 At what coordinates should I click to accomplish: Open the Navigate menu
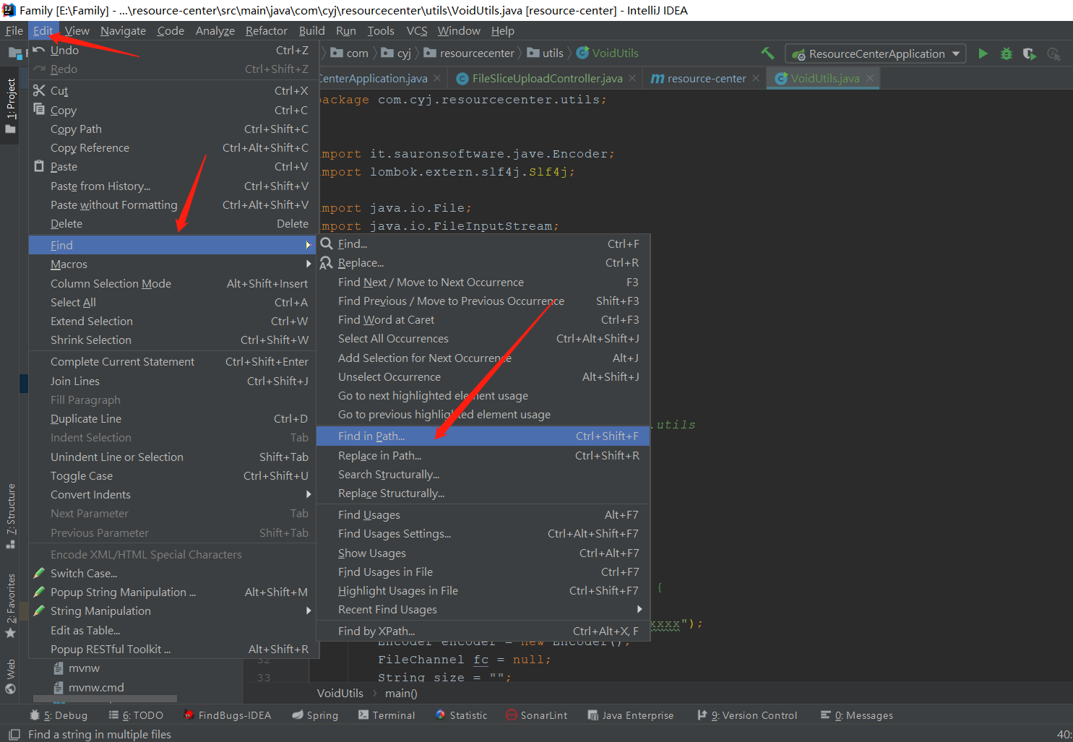coord(123,30)
